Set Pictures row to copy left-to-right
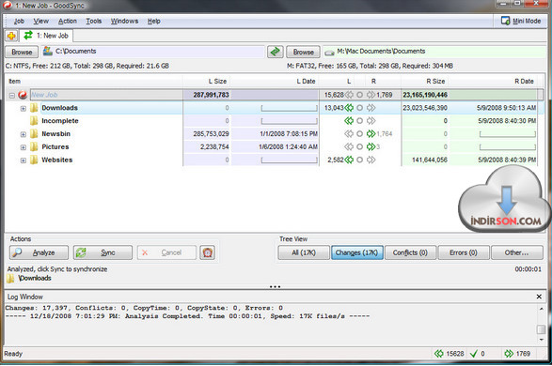The height and width of the screenshot is (366, 552). point(371,146)
